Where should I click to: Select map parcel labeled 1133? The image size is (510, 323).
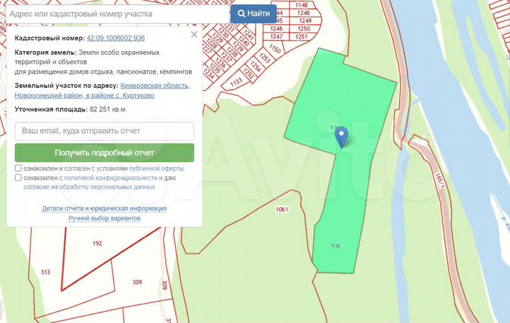tap(237, 82)
